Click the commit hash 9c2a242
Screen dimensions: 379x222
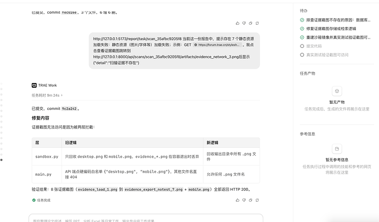(69, 109)
